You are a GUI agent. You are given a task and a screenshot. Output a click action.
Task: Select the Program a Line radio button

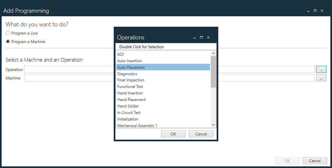pos(8,33)
